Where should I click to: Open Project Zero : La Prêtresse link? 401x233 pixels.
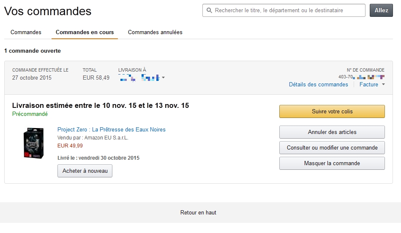tap(112, 129)
